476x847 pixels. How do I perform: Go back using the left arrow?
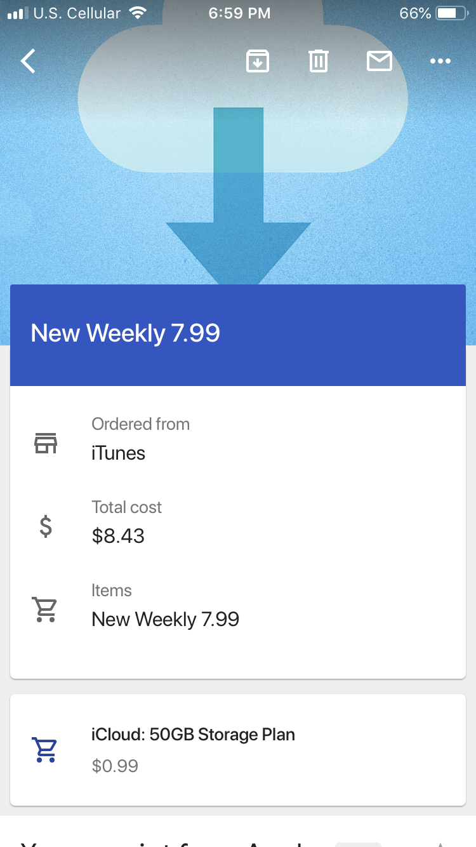[x=29, y=62]
